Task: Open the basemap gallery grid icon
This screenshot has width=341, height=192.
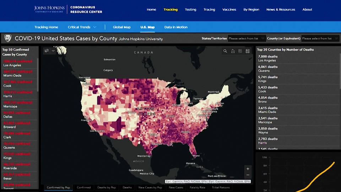Action: coord(248,51)
